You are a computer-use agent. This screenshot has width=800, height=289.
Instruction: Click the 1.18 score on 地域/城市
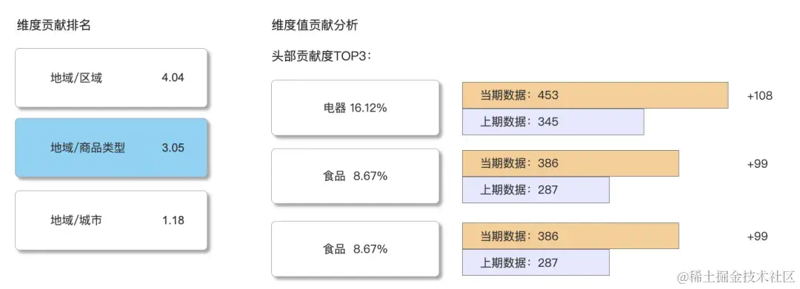[x=173, y=220]
